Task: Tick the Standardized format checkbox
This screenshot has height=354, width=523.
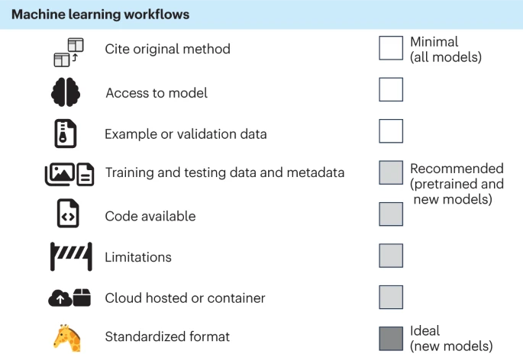Action: (x=391, y=338)
